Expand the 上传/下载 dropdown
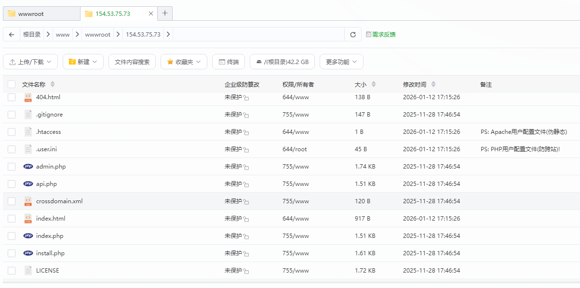Screen dimensions: 580x288 (x=30, y=62)
